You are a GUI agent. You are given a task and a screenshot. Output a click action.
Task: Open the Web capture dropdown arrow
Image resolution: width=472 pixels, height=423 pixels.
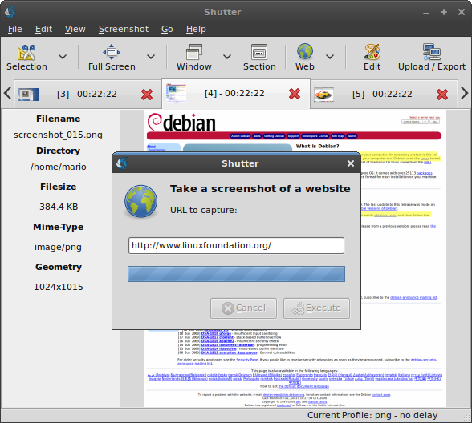click(x=330, y=56)
